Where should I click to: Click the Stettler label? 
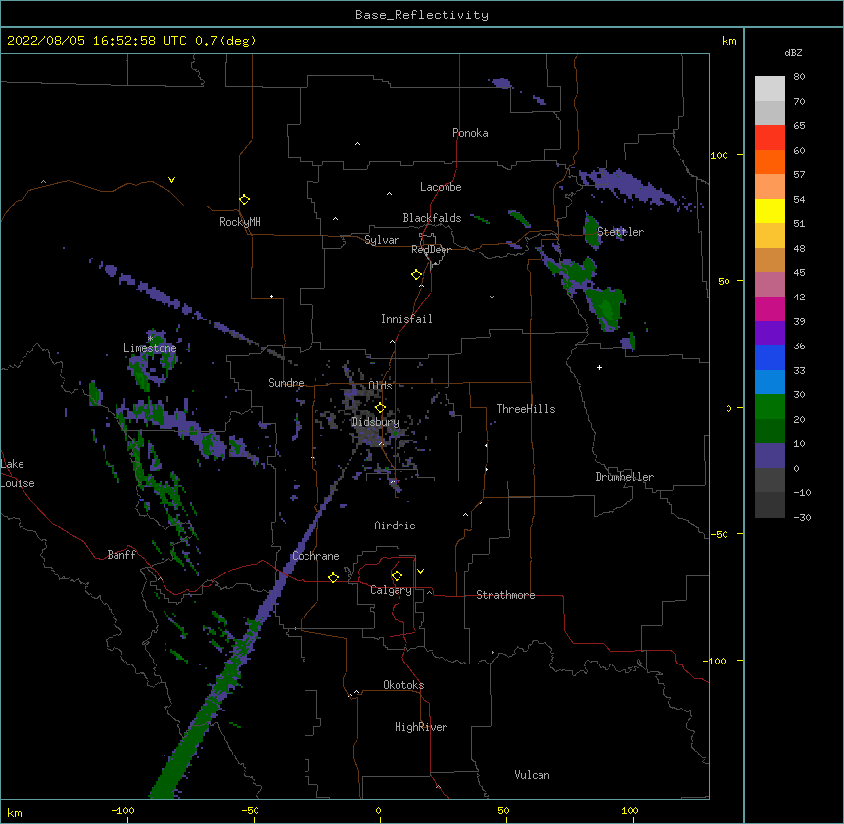(x=621, y=232)
